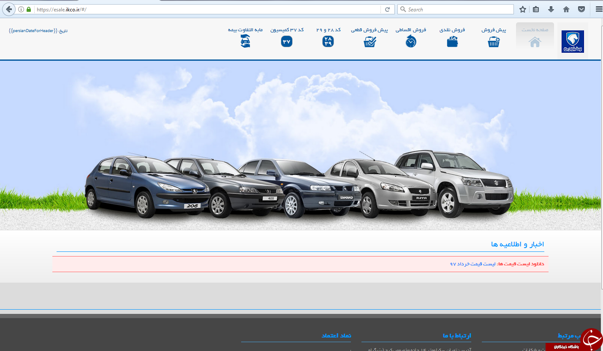603x351 pixels.
Task: Click the Iran Khodro logo
Action: pyautogui.click(x=573, y=41)
